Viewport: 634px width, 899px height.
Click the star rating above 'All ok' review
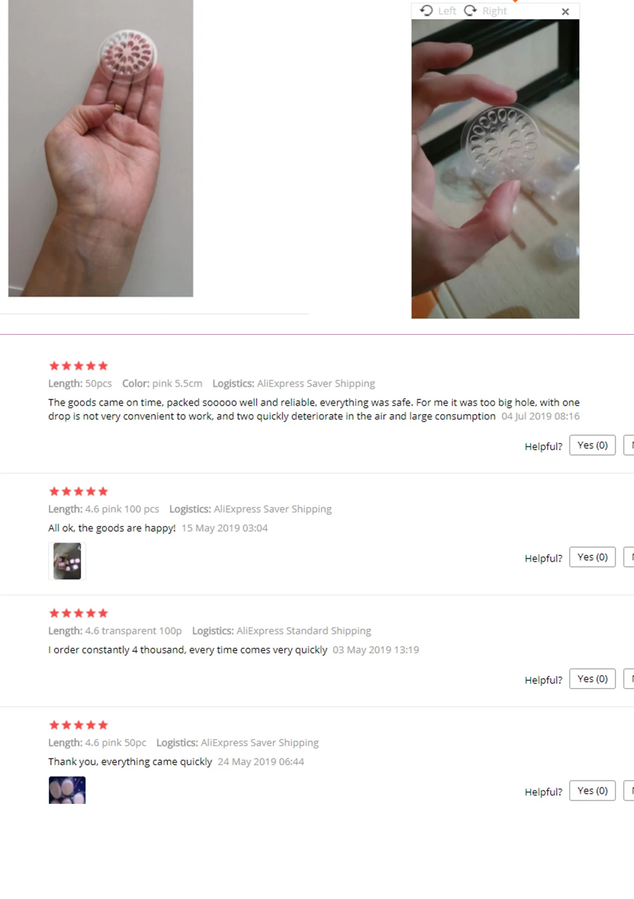pyautogui.click(x=79, y=491)
